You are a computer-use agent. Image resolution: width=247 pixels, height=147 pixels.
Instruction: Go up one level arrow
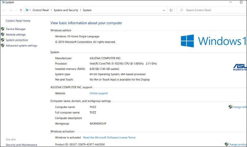coord(21,10)
